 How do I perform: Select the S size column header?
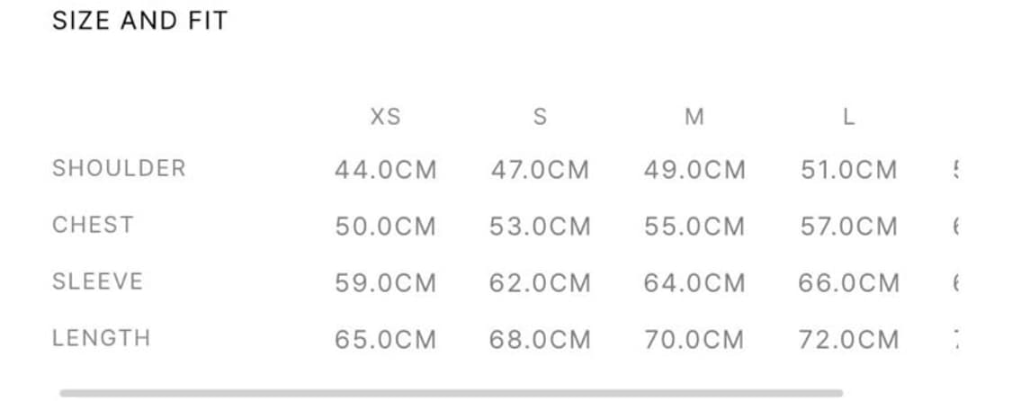[x=540, y=117]
